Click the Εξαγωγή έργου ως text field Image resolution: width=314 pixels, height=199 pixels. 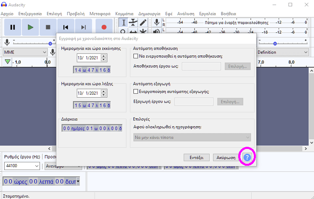coord(194,102)
